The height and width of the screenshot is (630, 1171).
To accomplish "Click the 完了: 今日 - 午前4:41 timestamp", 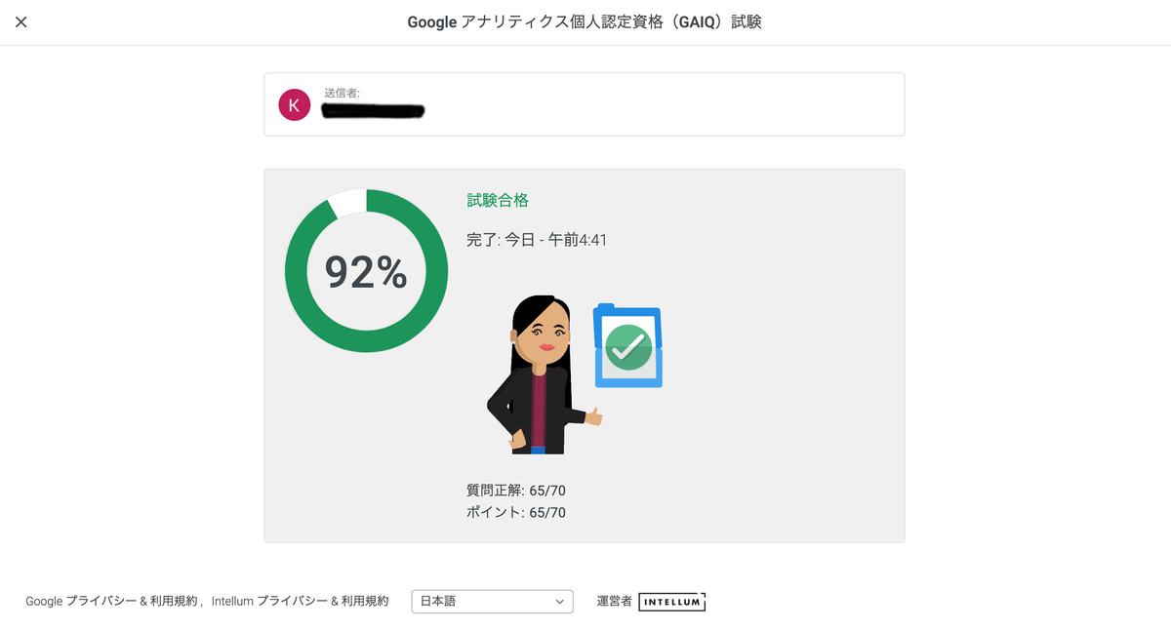I will tap(537, 240).
